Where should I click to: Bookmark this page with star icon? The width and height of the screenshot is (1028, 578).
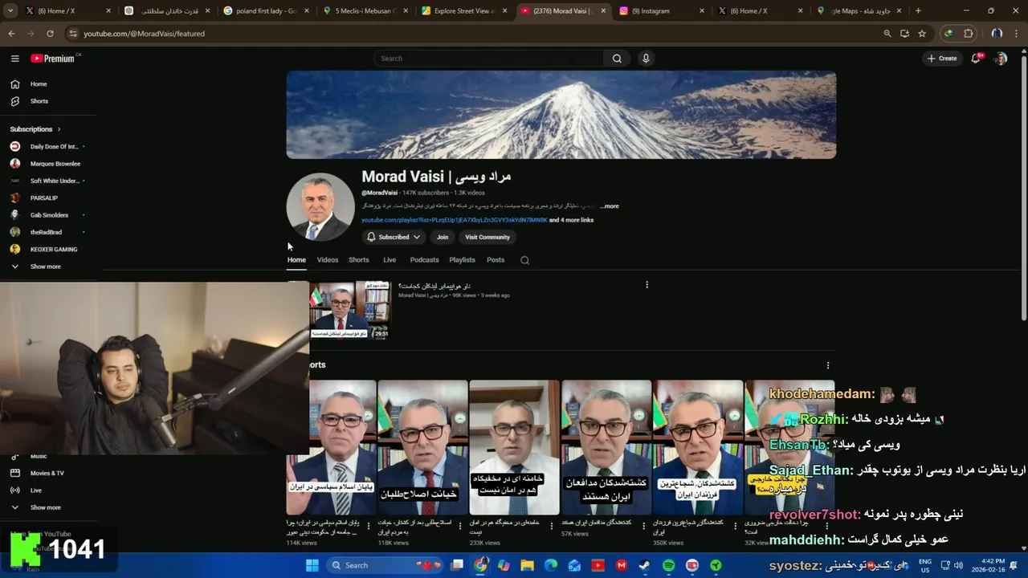[922, 34]
